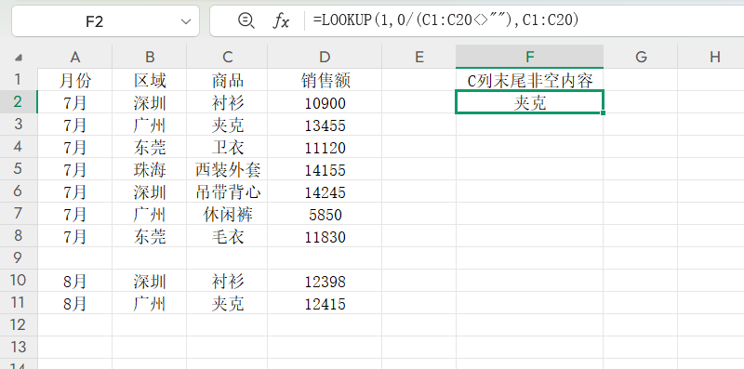
Task: Click 广州 in row 7
Action: 150,214
